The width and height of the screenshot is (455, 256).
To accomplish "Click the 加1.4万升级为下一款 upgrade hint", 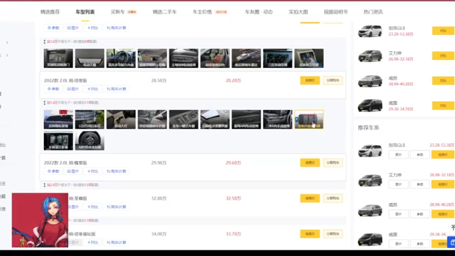I will click(73, 102).
